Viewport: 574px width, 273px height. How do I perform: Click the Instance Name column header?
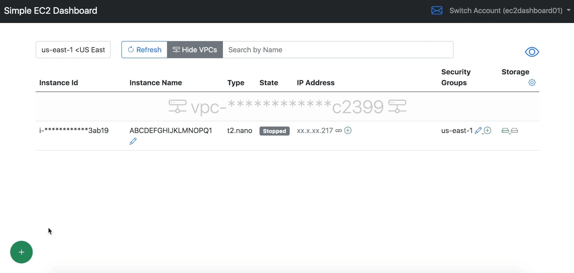click(156, 83)
